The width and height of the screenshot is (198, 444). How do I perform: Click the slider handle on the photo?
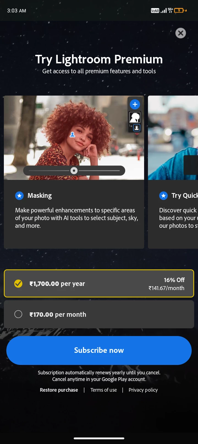[74, 171]
